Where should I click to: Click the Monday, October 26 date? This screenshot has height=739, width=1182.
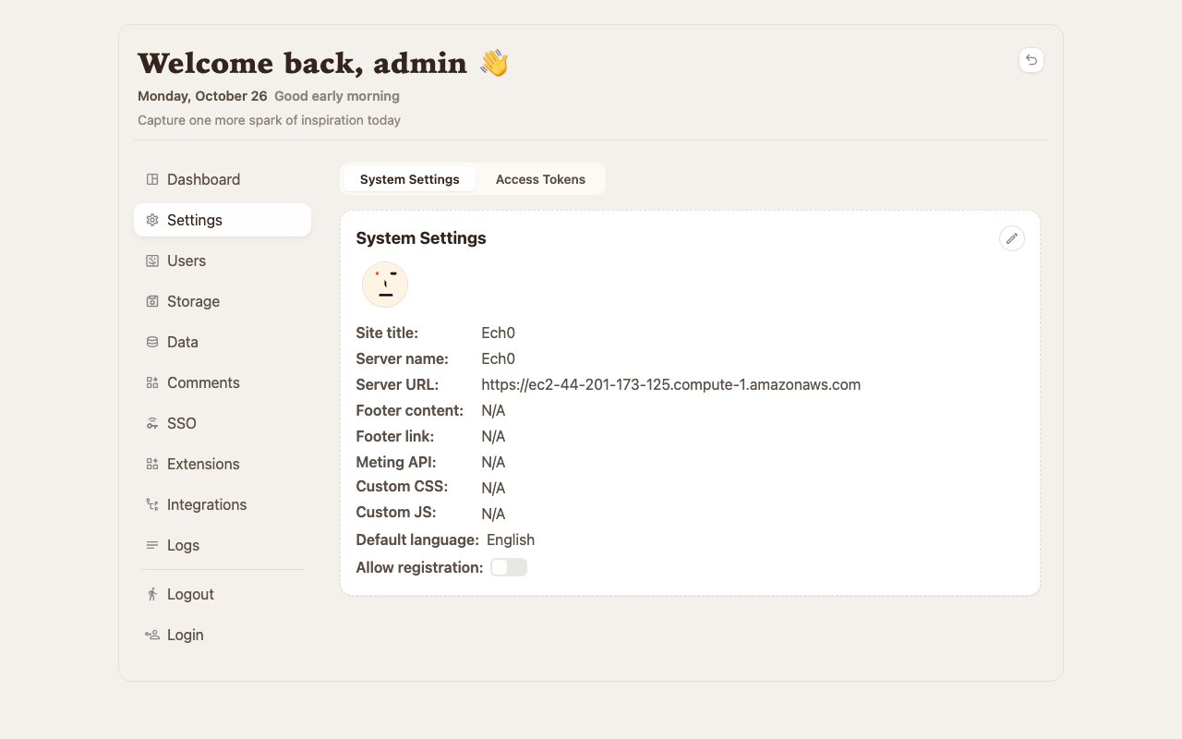pos(202,96)
